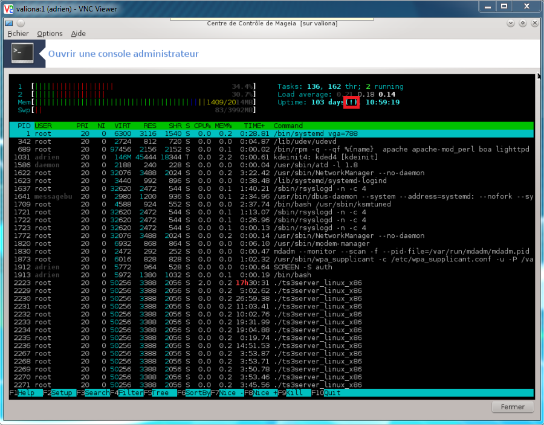Select the modem-manager process row

[271, 243]
